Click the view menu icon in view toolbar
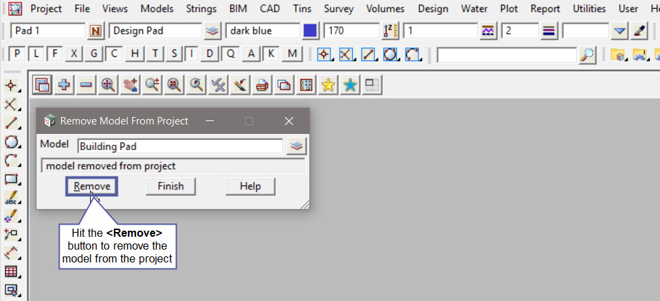The width and height of the screenshot is (660, 301). [x=42, y=85]
